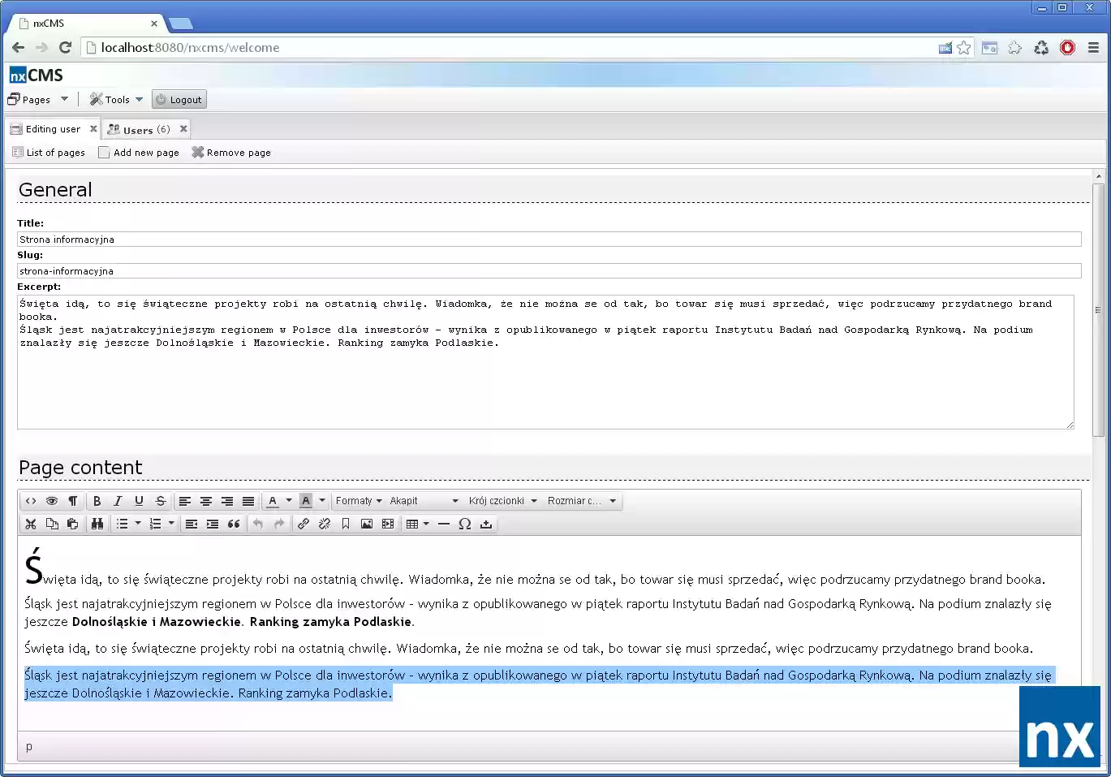This screenshot has height=777, width=1111.
Task: Click the insert/edit link icon
Action: point(304,524)
